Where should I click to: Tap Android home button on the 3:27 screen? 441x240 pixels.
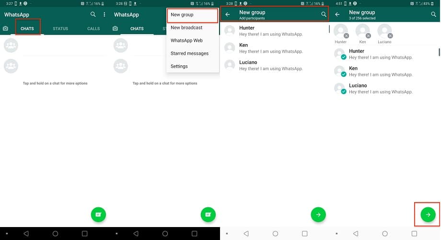coord(56,234)
